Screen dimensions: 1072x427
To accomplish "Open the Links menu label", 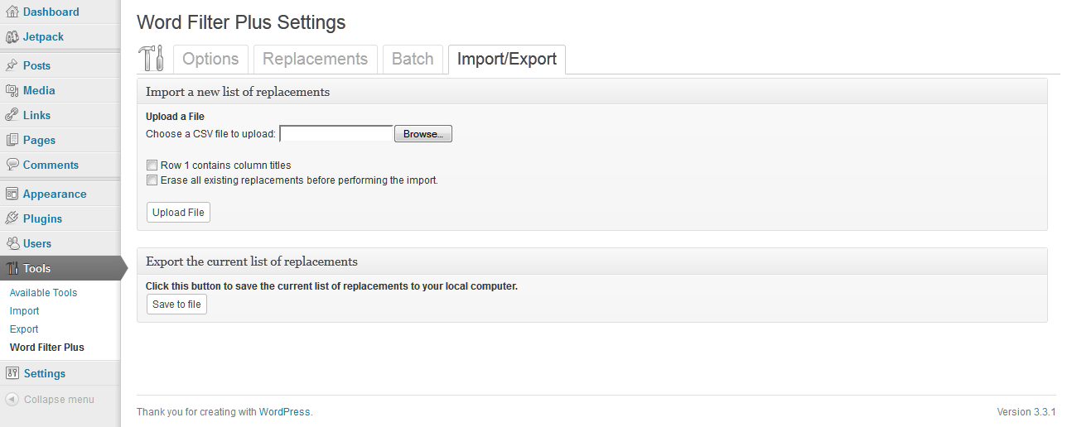I will click(x=36, y=115).
